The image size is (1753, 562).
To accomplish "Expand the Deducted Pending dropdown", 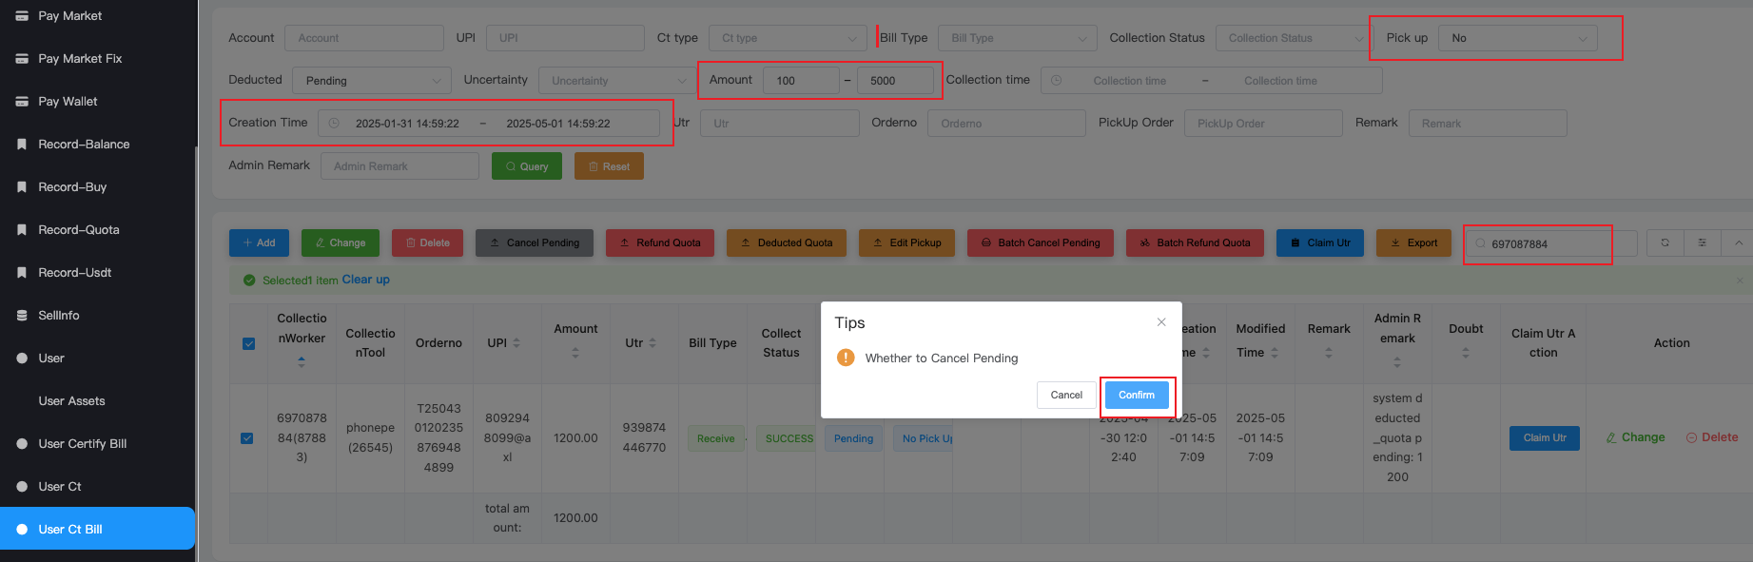I will point(371,81).
